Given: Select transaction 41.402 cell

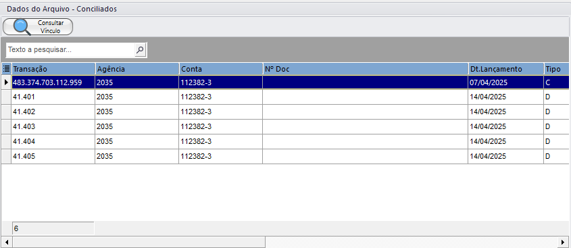Looking at the screenshot, I should coord(53,111).
